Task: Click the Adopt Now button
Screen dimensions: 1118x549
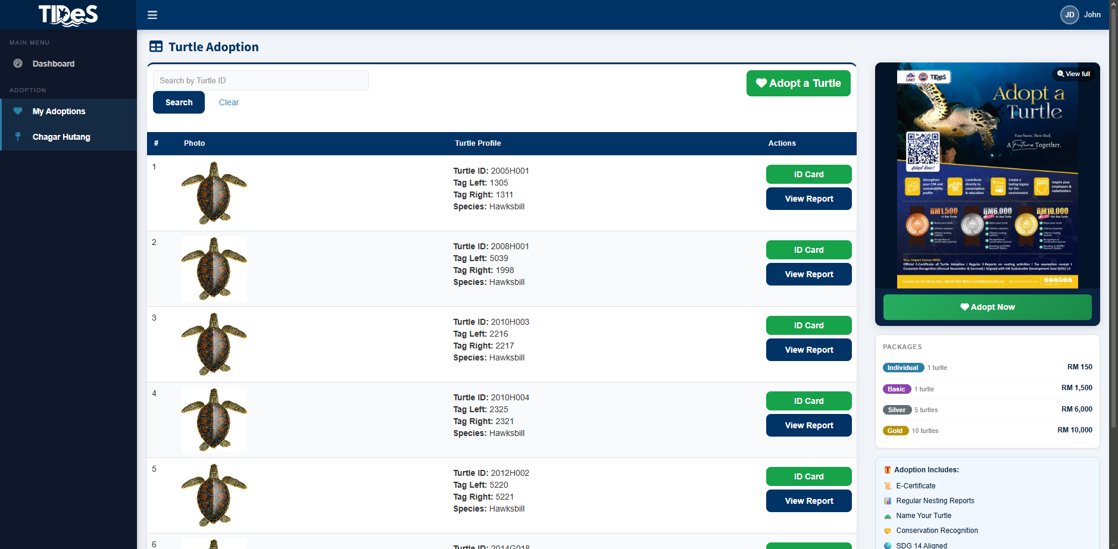Action: (x=987, y=307)
